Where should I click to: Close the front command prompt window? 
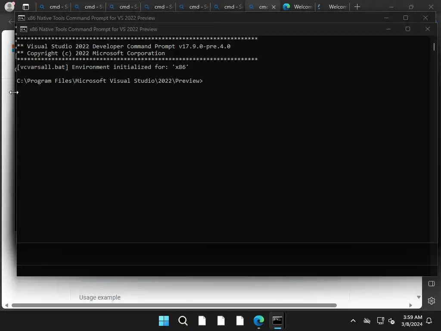pyautogui.click(x=428, y=29)
